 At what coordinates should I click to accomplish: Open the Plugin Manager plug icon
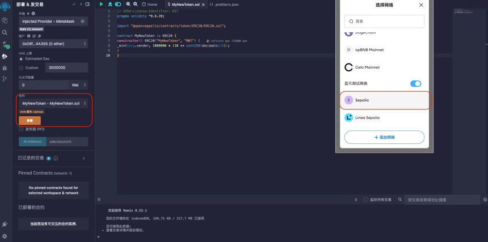pos(5,224)
